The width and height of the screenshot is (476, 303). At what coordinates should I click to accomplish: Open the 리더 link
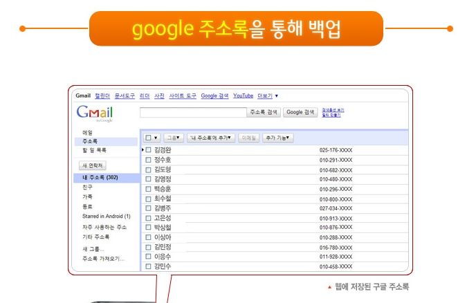click(145, 95)
